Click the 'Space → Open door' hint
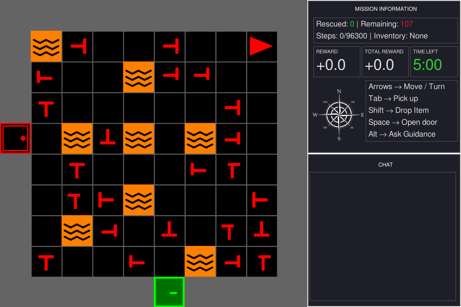 [x=403, y=122]
